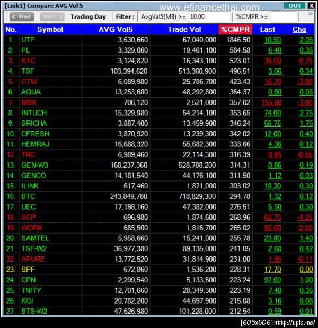
Task: Open INTUCH last price 74.00
Action: [x=272, y=113]
